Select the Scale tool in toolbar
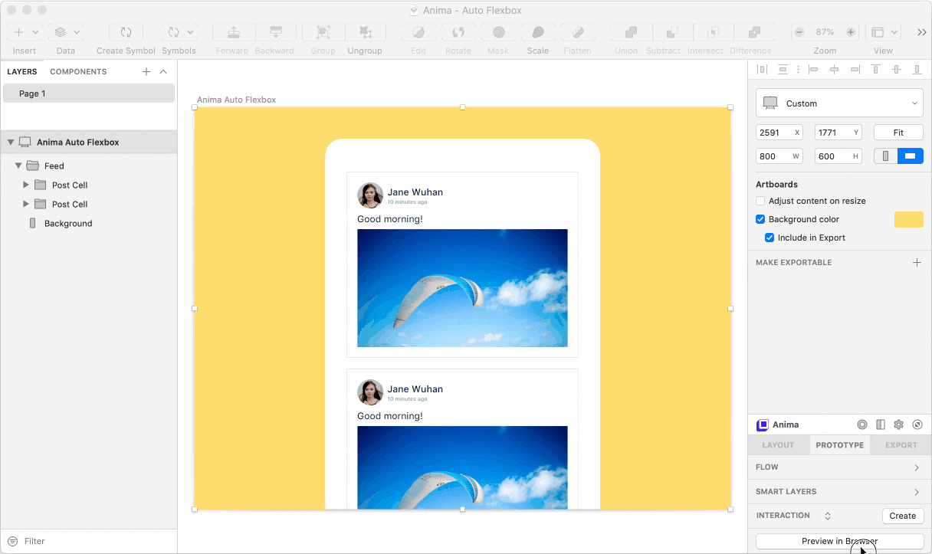The height and width of the screenshot is (554, 932). pos(537,33)
